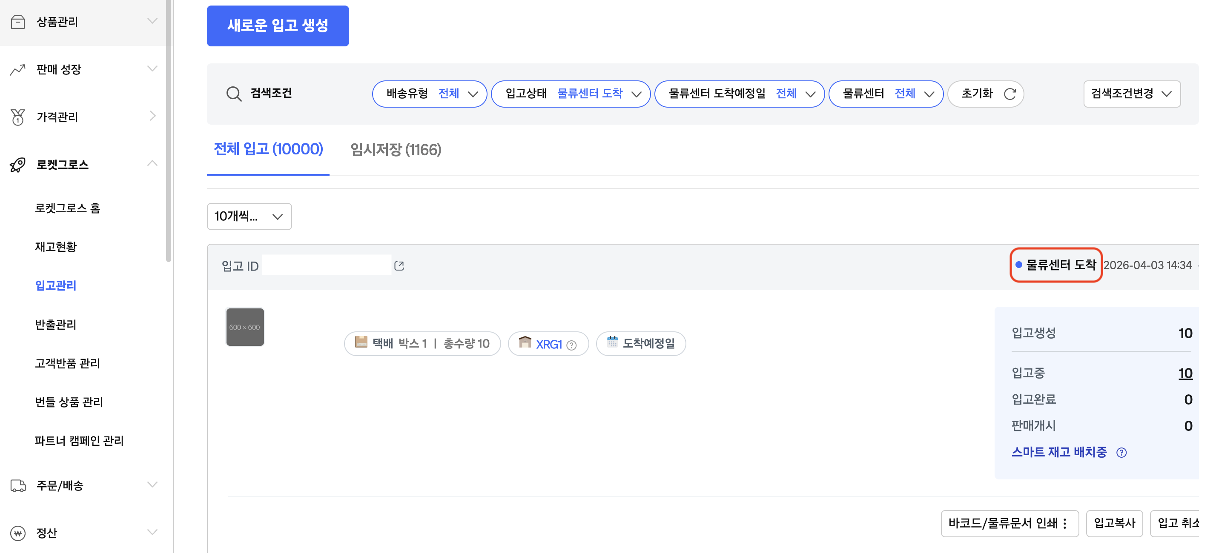1216x553 pixels.
Task: Click the 입고 ID value field
Action: click(327, 265)
